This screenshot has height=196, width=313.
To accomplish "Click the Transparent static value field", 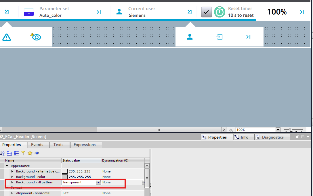I will tap(79, 182).
